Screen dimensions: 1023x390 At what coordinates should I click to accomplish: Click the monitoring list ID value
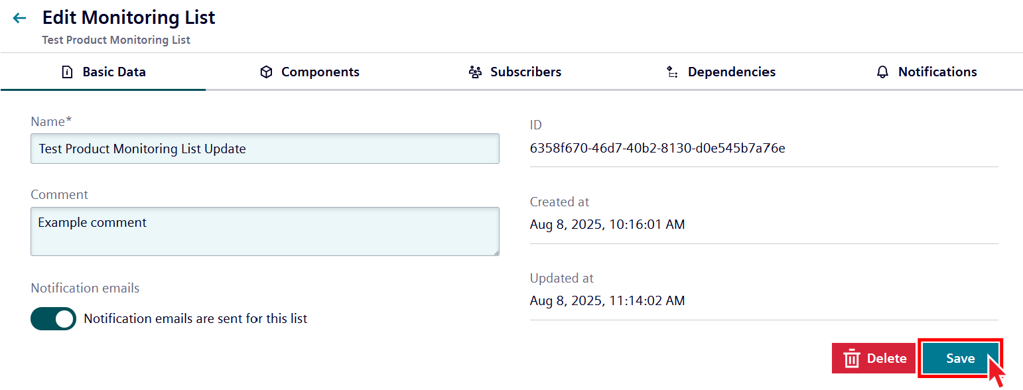(657, 149)
